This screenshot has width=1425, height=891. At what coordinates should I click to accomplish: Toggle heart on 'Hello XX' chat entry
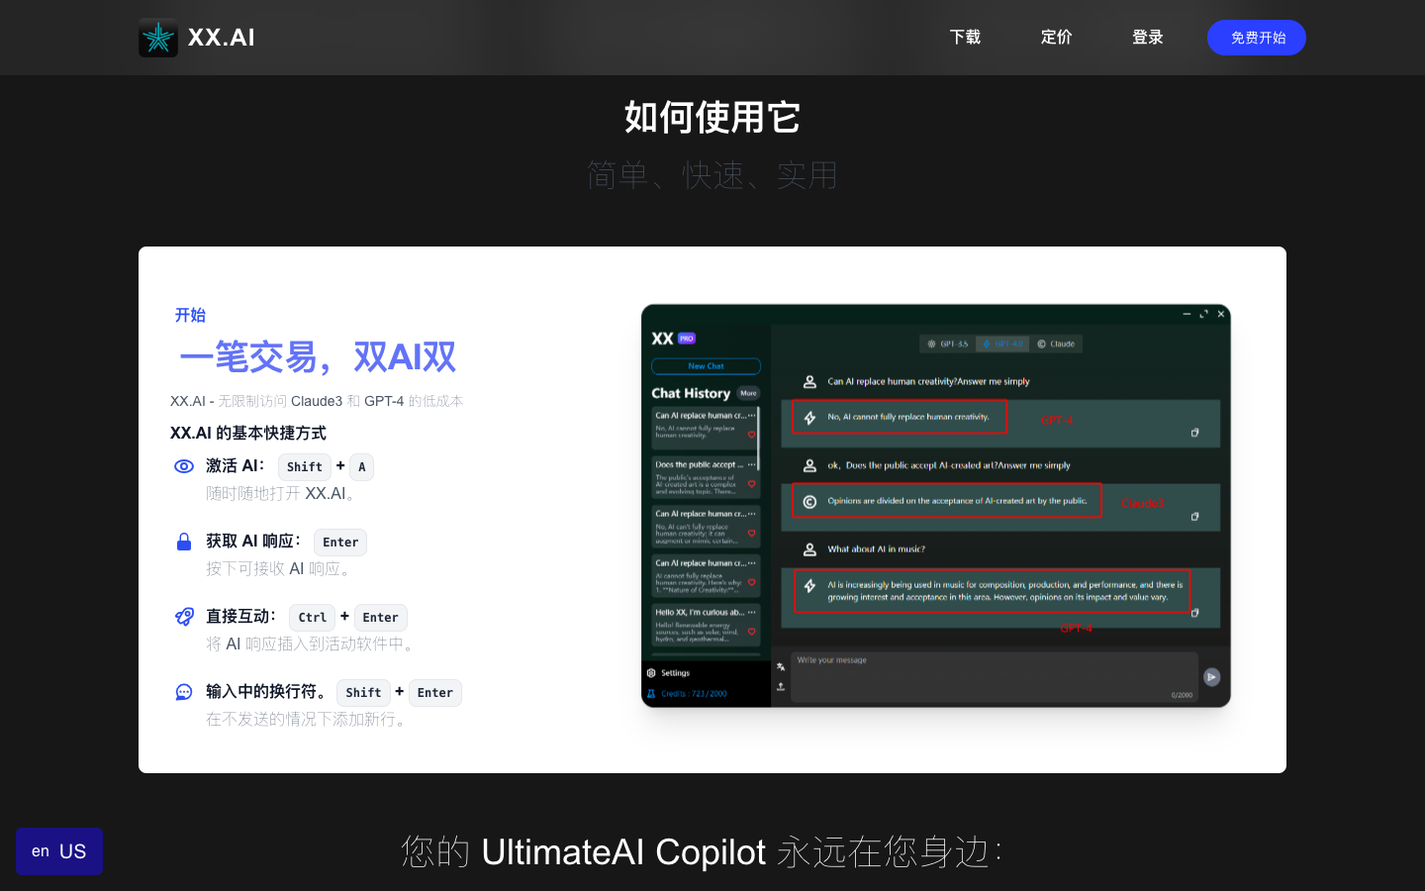click(751, 632)
